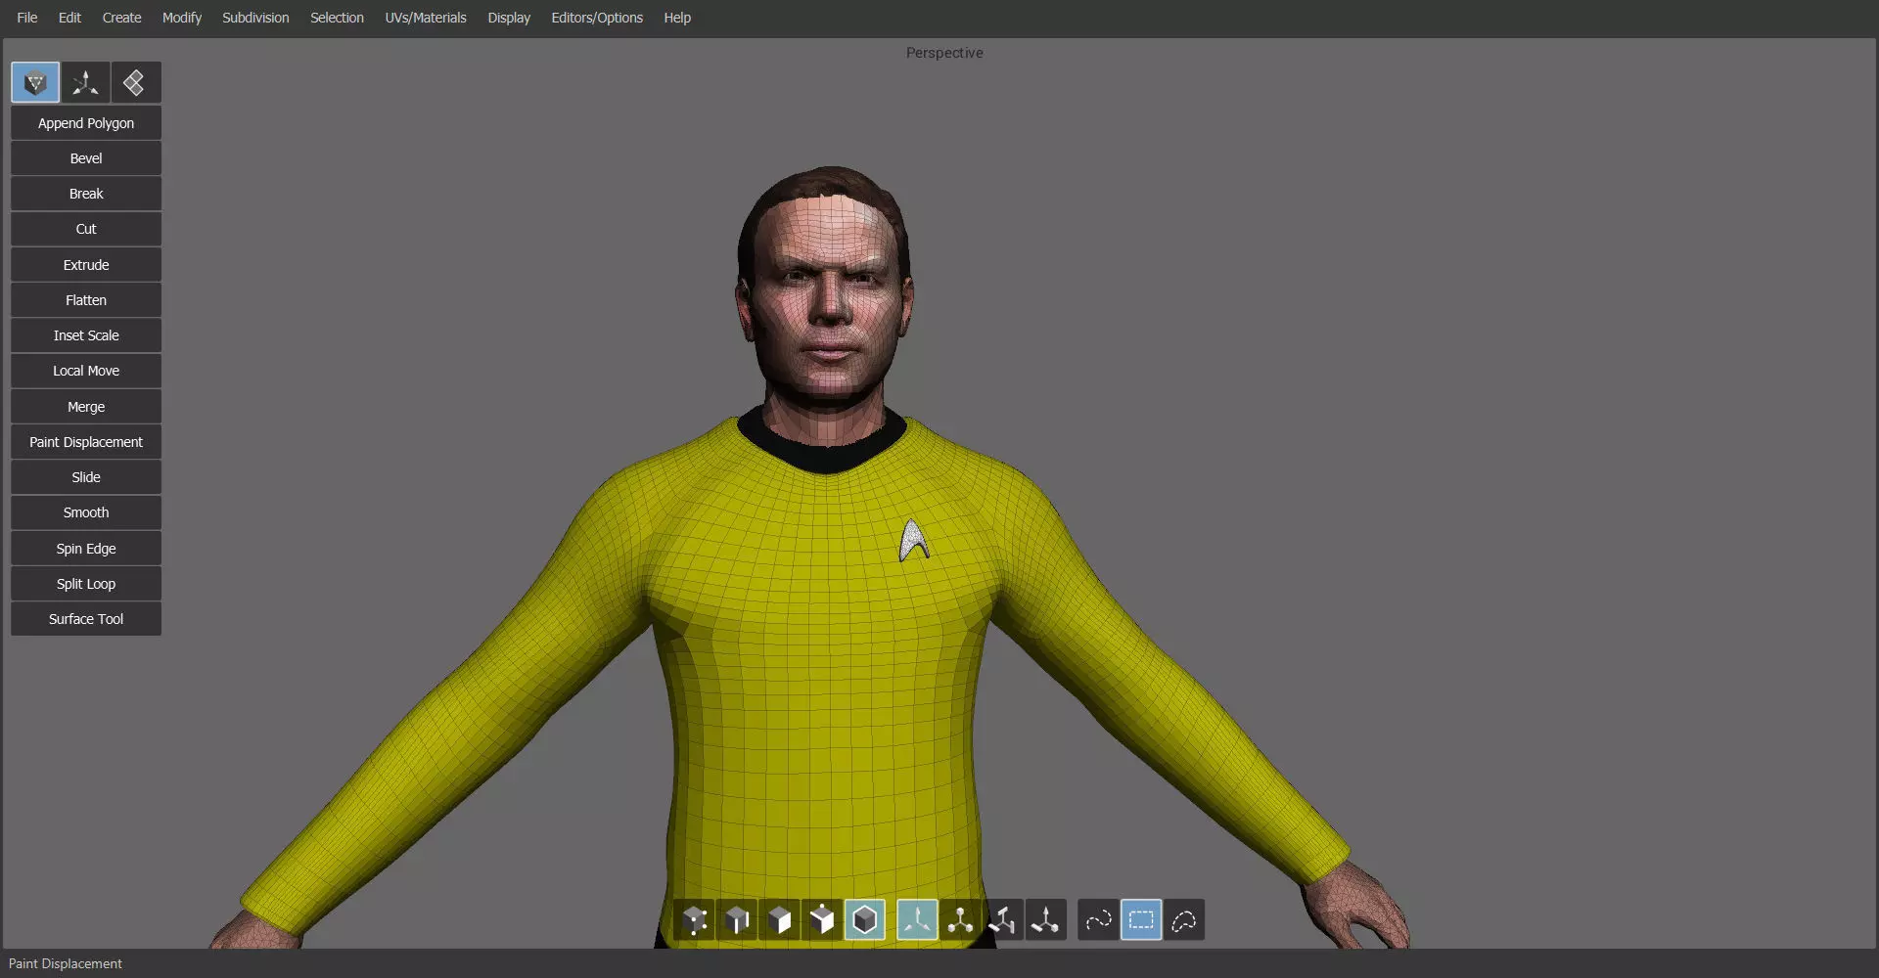Image resolution: width=1879 pixels, height=978 pixels.
Task: Click the Paint Displacement button
Action: click(86, 442)
